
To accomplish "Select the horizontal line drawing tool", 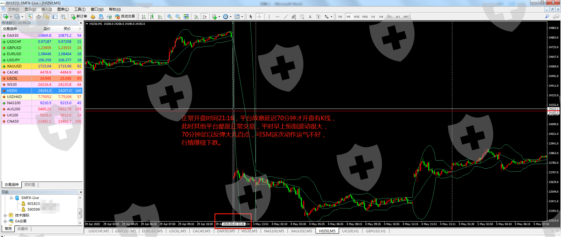I will [x=277, y=17].
